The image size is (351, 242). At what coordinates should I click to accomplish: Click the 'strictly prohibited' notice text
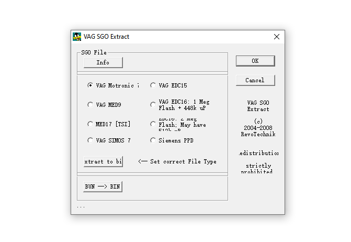[257, 169]
